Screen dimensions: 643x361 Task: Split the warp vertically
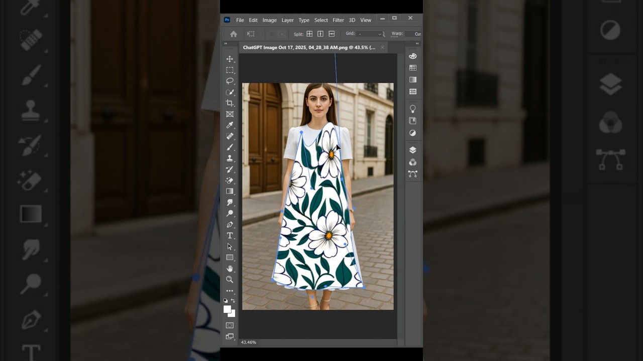pos(320,34)
